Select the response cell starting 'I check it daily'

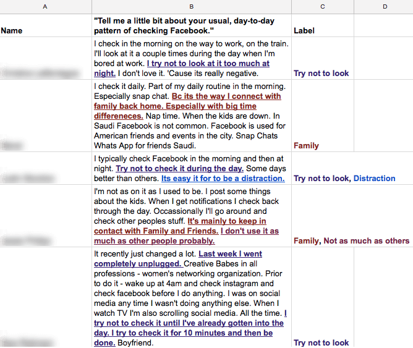coord(192,116)
